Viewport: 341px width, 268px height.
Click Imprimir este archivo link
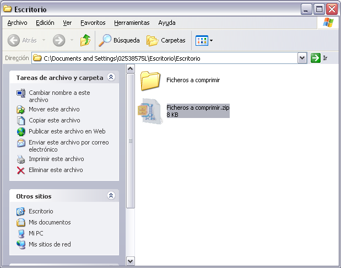56,159
